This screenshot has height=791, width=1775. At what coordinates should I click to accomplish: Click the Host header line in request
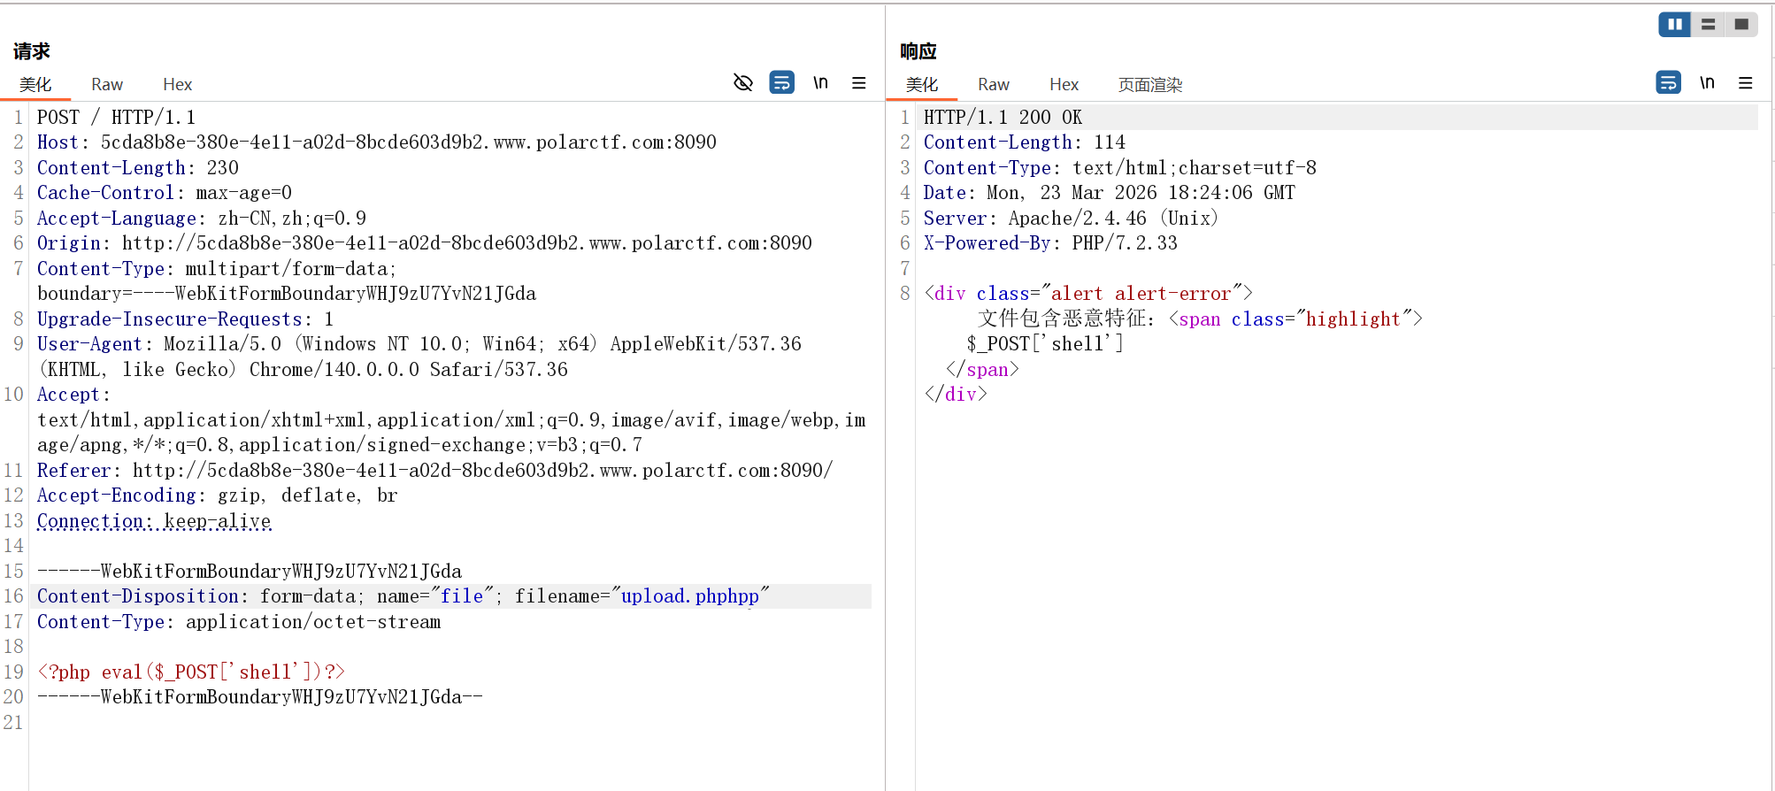377,142
